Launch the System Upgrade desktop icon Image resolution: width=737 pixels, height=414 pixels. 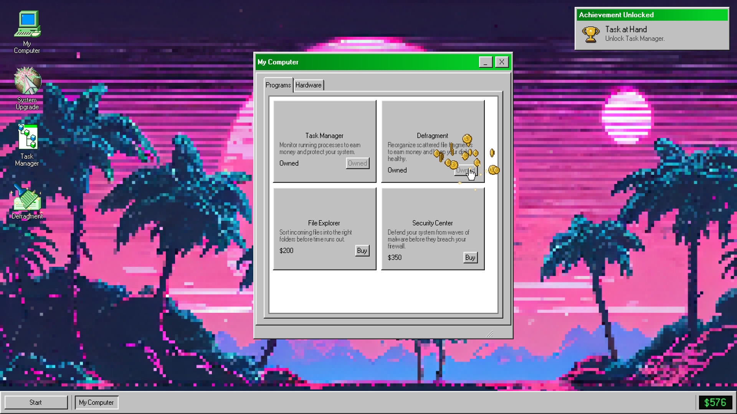(27, 89)
